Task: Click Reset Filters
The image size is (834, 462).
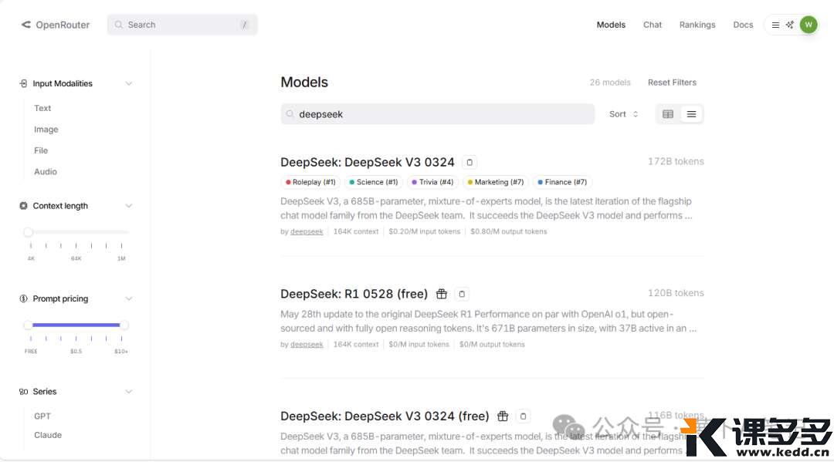Action: pyautogui.click(x=672, y=83)
